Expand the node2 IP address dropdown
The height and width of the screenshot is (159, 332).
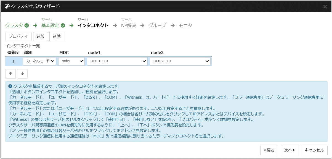pos(180,61)
